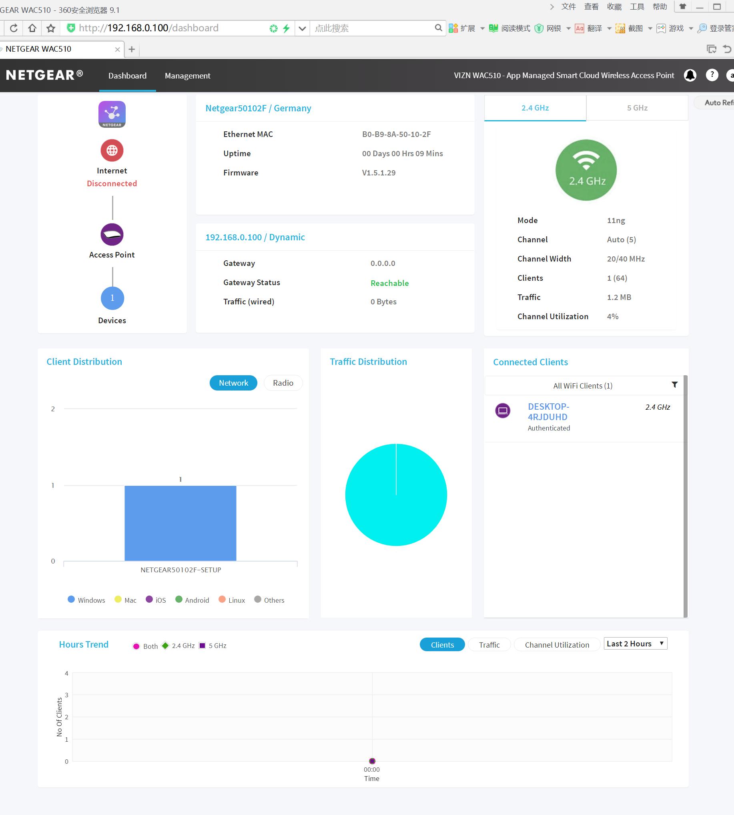Click the blue NETGEAR50102F-SETUP bar

180,523
